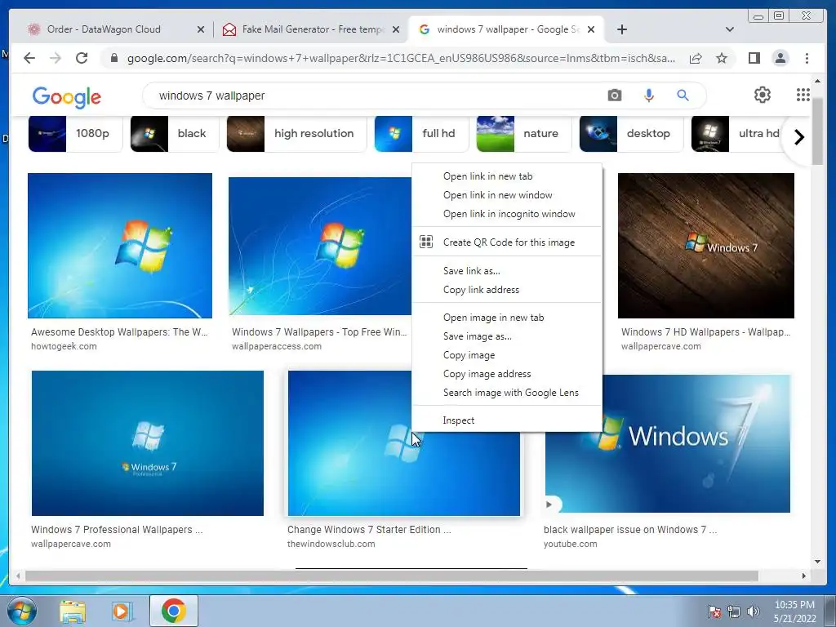Click the horizontal page scrollbar thumb
The image size is (836, 627).
392,576
